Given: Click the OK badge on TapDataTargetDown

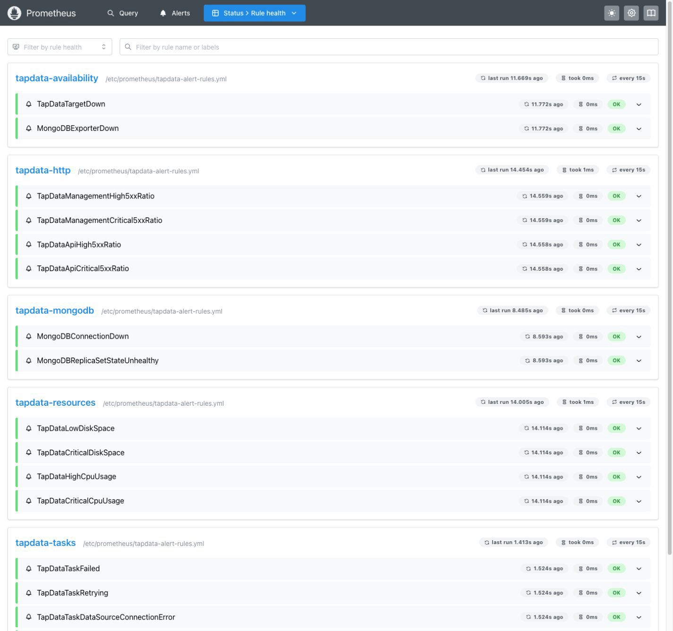Looking at the screenshot, I should pos(616,104).
